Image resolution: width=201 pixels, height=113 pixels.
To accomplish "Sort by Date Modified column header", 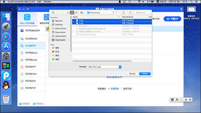I will 134,17.
